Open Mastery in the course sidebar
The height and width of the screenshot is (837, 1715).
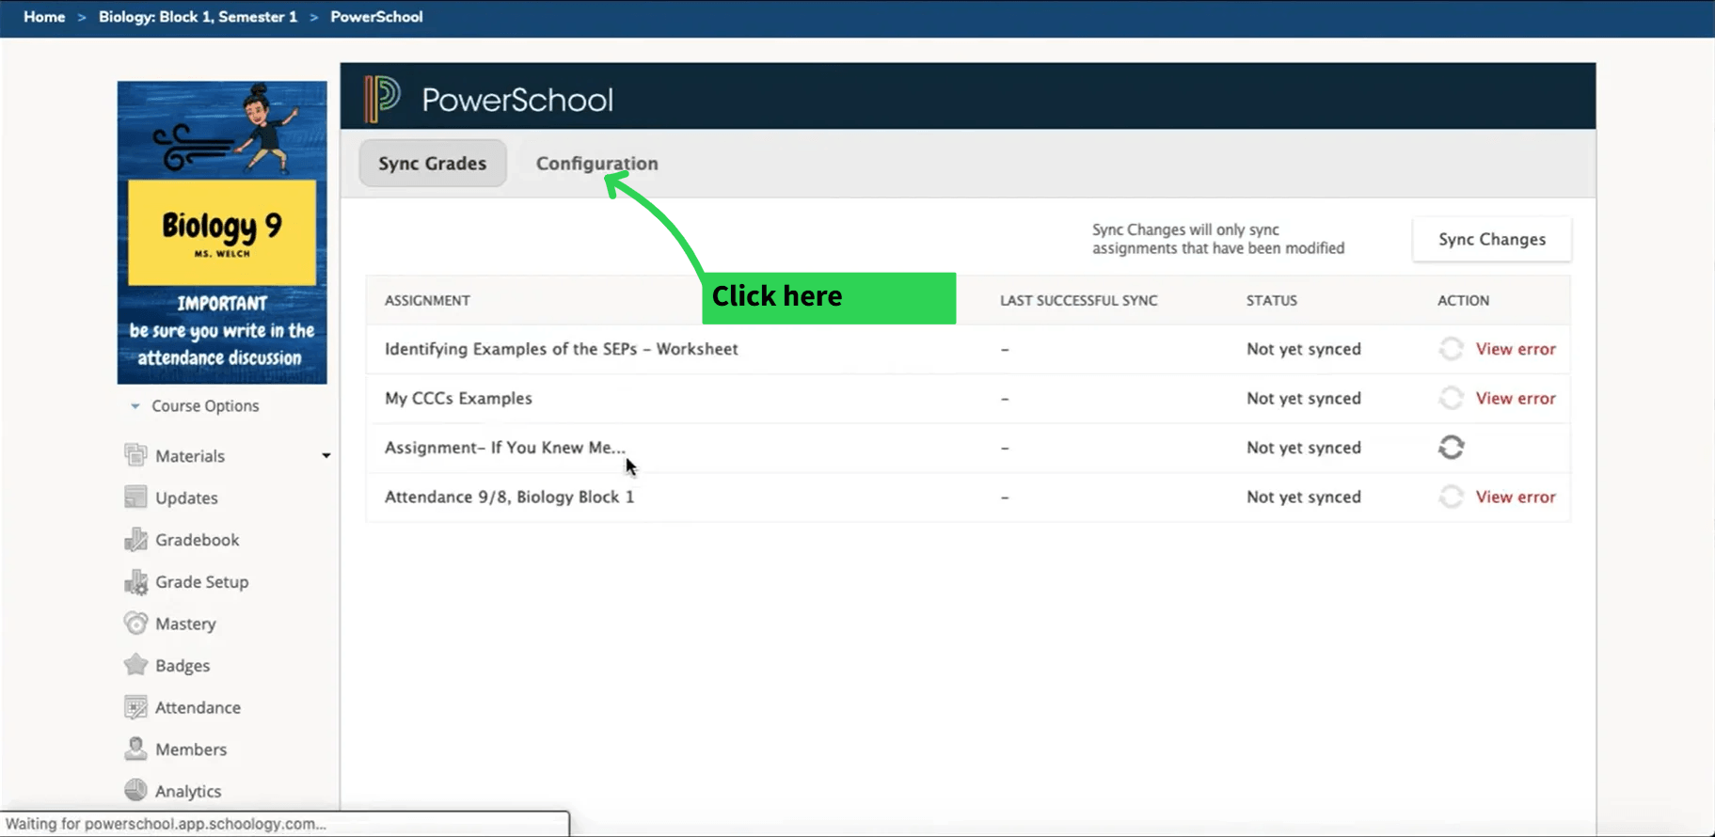[185, 624]
